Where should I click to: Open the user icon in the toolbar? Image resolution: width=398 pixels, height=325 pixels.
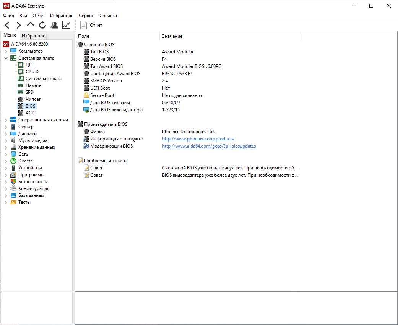point(54,25)
